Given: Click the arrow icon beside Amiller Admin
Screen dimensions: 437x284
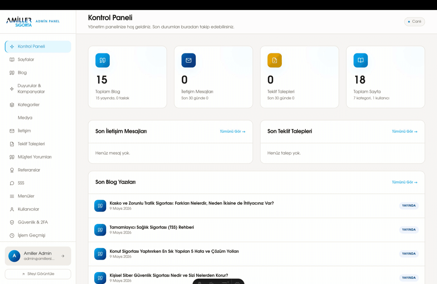Looking at the screenshot, I should click(x=63, y=256).
